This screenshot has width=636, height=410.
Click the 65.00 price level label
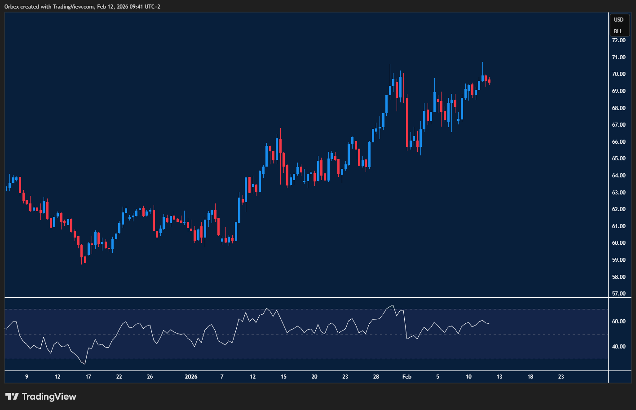(x=618, y=159)
